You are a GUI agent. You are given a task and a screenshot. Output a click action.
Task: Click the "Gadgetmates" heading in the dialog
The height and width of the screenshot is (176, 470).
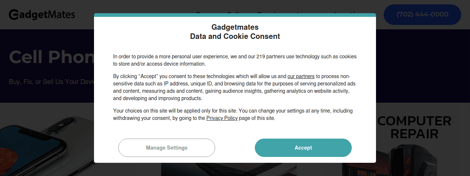[x=235, y=27]
